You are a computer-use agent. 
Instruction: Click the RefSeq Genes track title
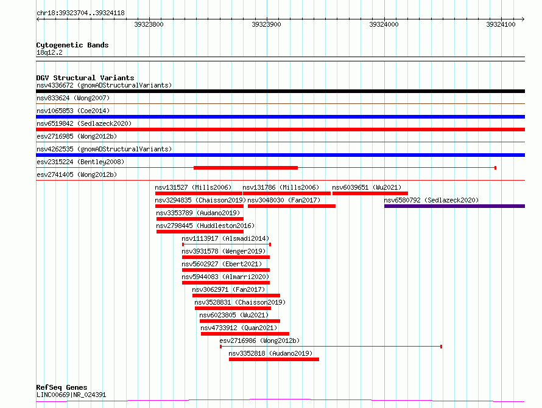(x=62, y=387)
